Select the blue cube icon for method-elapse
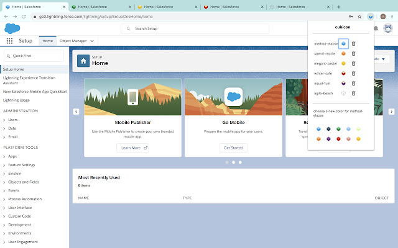This screenshot has width=398, height=248. [x=343, y=43]
